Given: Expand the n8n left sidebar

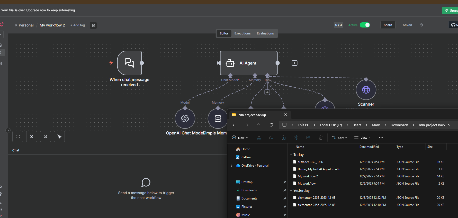Looking at the screenshot, I should pos(8,130).
